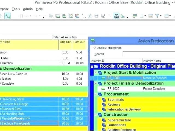175x131 pixels.
Task: Click the Assign Predecessors dialog title icon
Action: tap(93, 41)
